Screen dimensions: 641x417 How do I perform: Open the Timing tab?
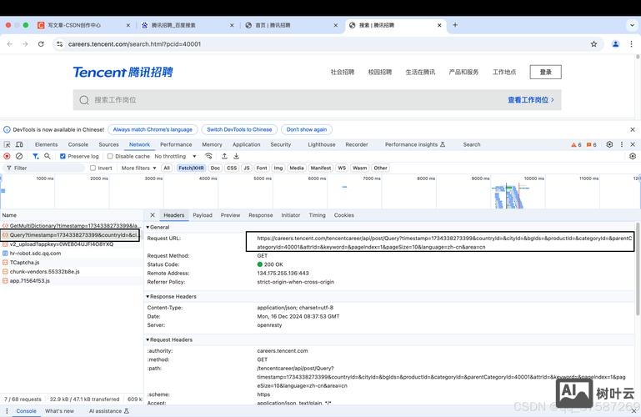point(318,215)
